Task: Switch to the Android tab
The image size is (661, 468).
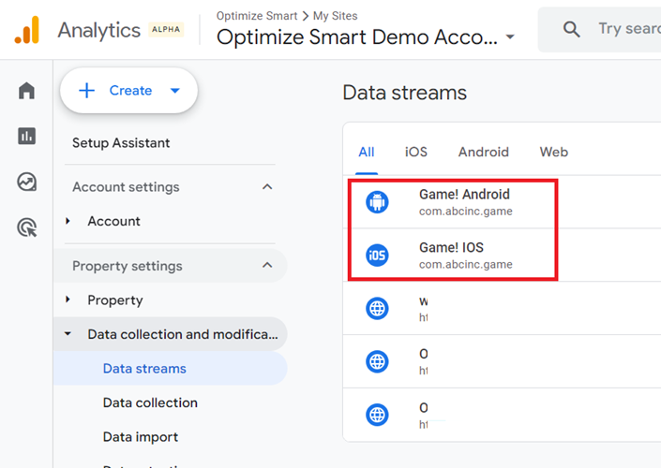Action: click(484, 152)
